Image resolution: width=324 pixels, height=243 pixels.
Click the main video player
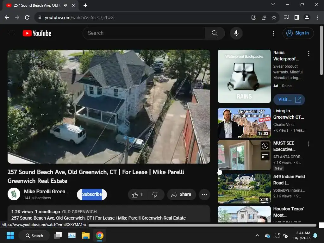click(x=109, y=106)
